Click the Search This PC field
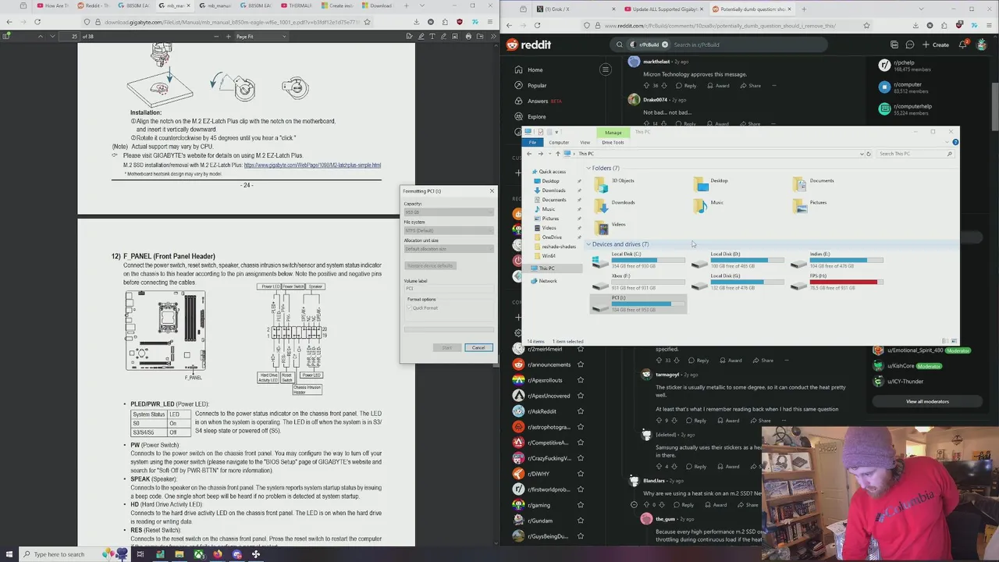Screen dimensions: 999x562 pyautogui.click(x=915, y=154)
